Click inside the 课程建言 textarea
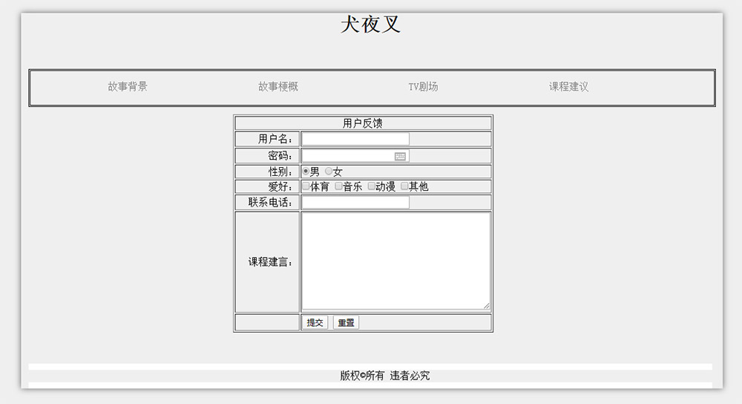This screenshot has height=404, width=742. [396, 261]
